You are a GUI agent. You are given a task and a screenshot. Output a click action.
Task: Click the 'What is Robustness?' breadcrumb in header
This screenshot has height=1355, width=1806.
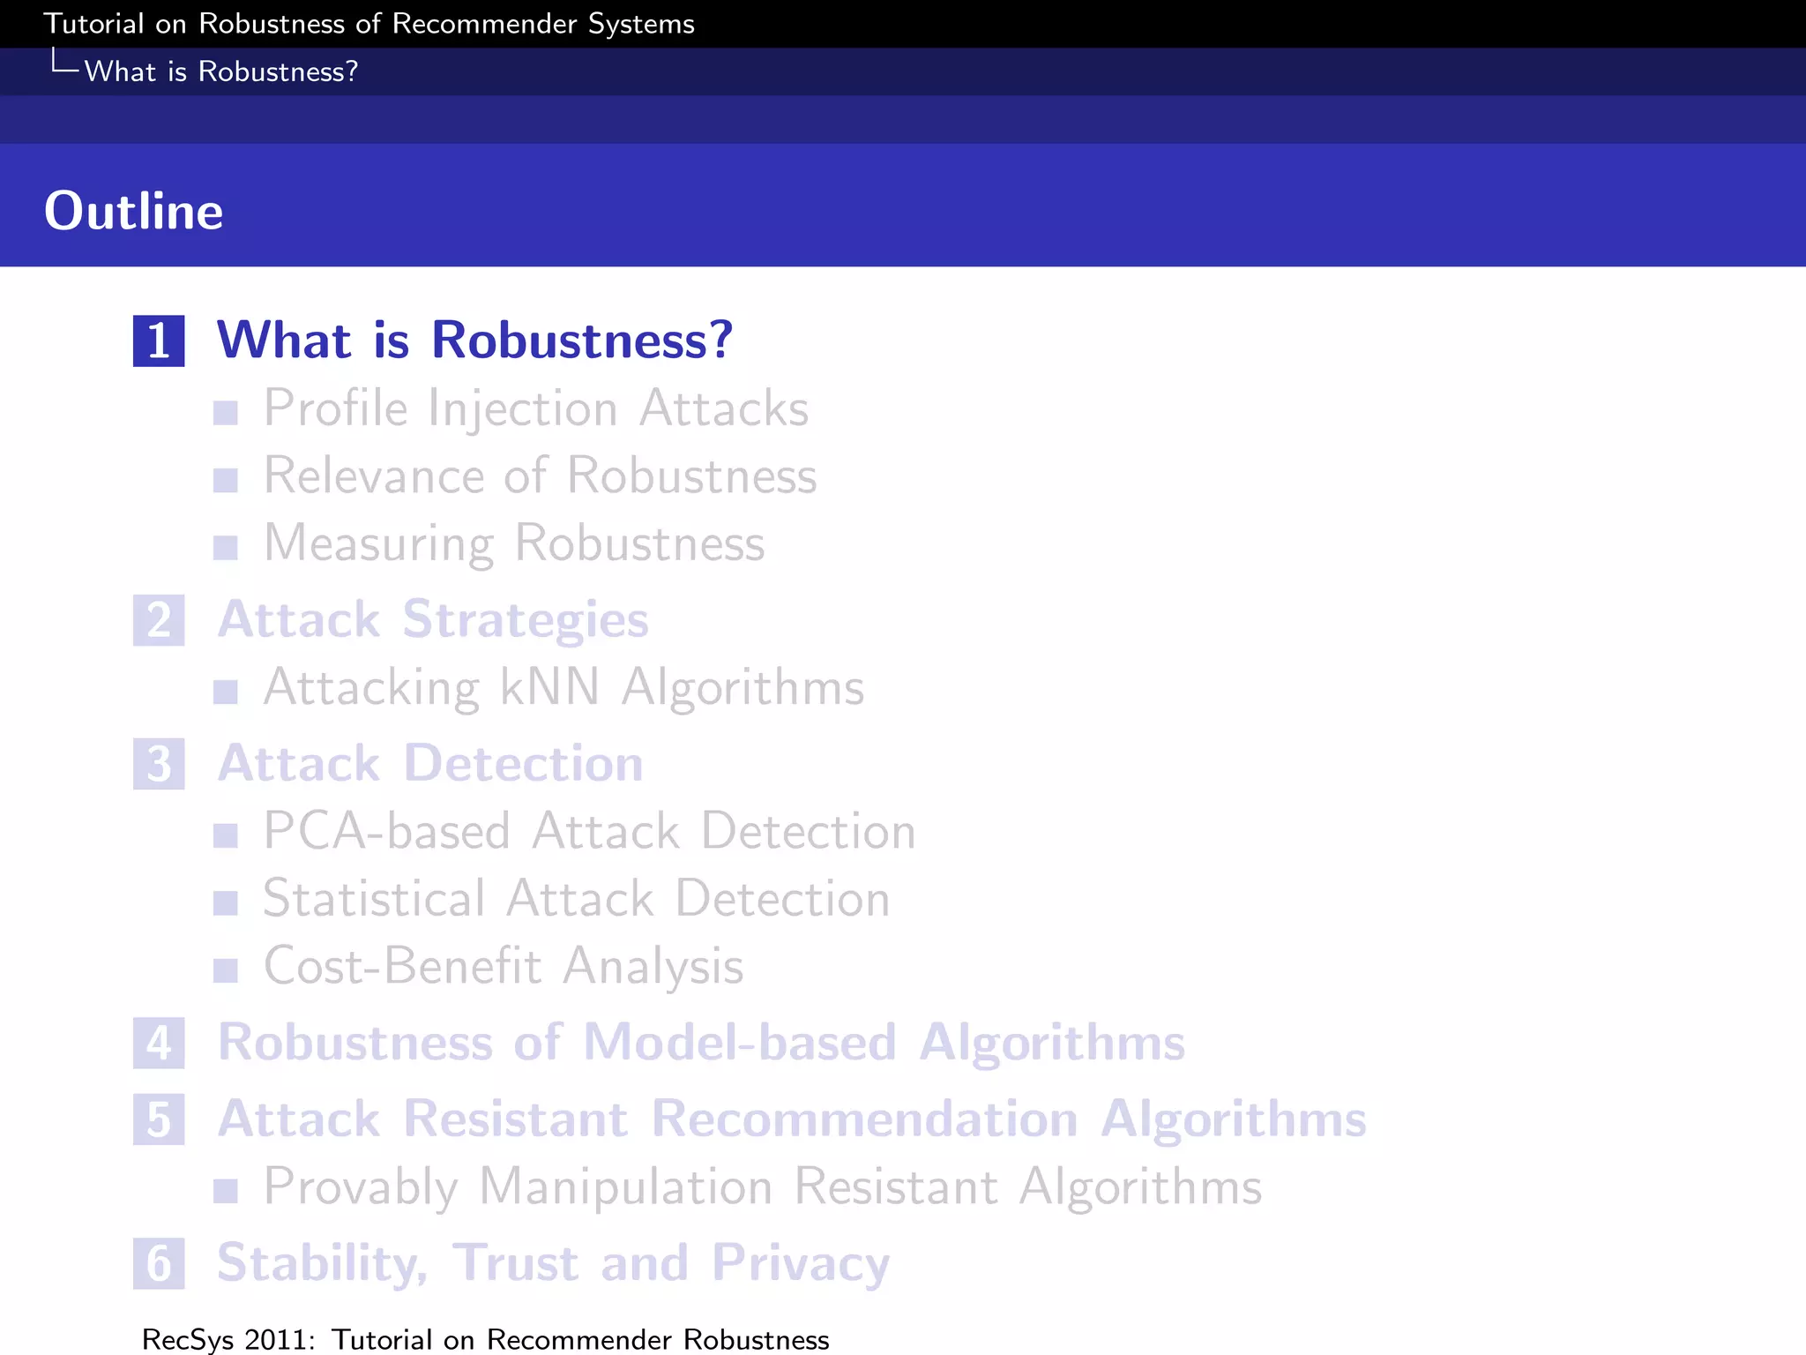(221, 71)
